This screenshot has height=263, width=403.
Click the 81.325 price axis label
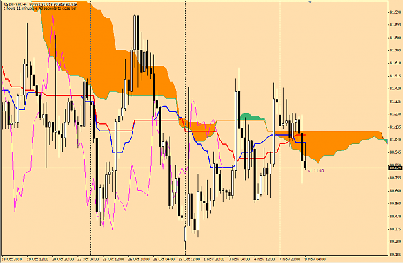[395, 101]
